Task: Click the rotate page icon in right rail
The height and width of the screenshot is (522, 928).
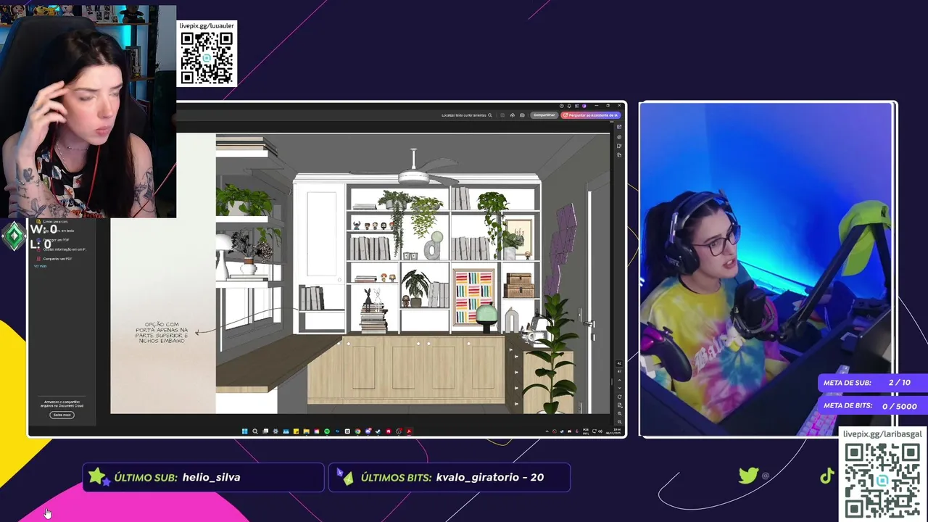Action: 619,397
